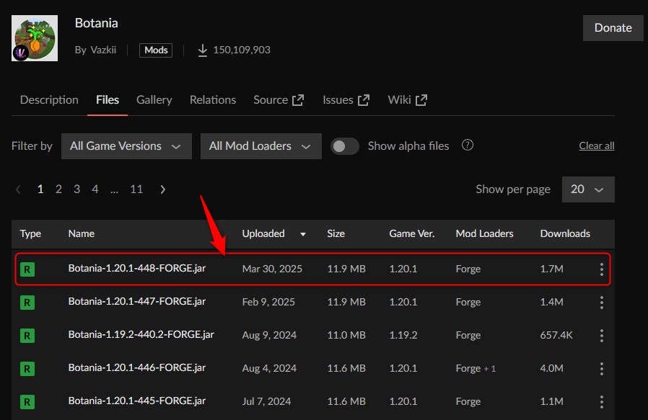Click the Uploaded sort direction arrow
This screenshot has height=420, width=648.
(x=303, y=234)
